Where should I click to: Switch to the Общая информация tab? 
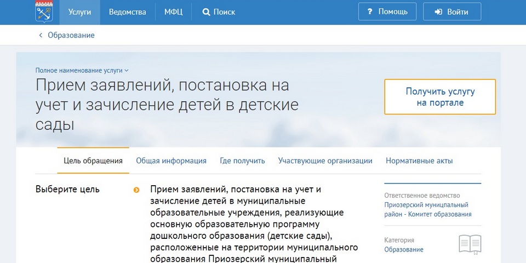171,161
